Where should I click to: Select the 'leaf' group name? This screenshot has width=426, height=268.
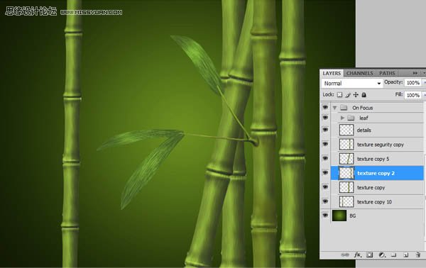[x=364, y=118]
